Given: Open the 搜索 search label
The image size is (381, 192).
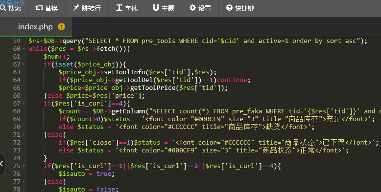Looking at the screenshot, I should [x=15, y=8].
